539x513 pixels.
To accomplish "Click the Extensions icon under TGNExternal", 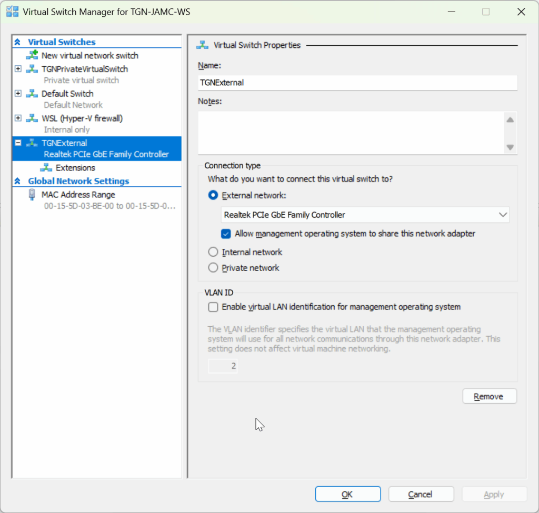I will (46, 168).
